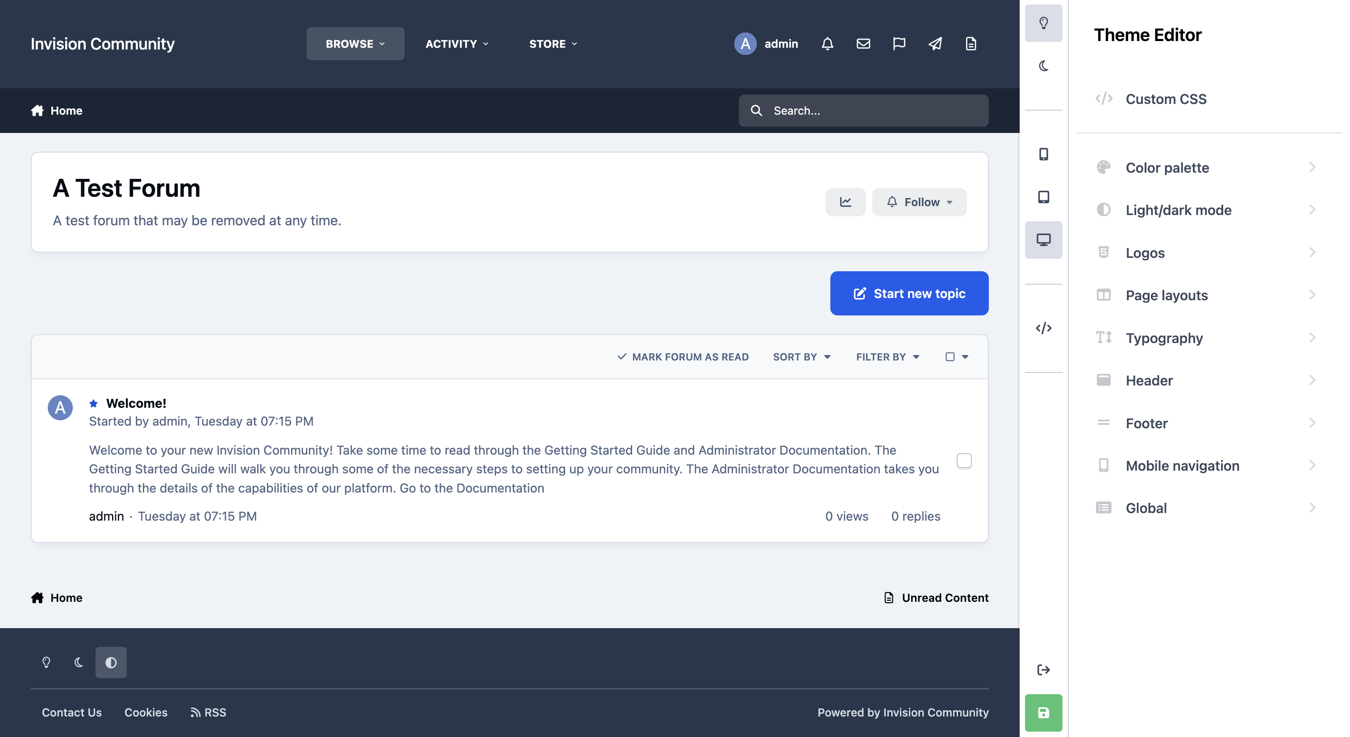Click the '0 views' text on topic
This screenshot has width=1350, height=737.
pyautogui.click(x=846, y=516)
